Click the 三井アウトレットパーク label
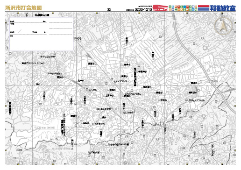 pos(33,63)
